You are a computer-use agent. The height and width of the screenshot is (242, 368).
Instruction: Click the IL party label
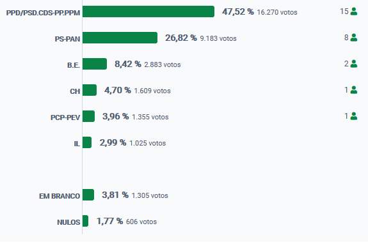(77, 144)
